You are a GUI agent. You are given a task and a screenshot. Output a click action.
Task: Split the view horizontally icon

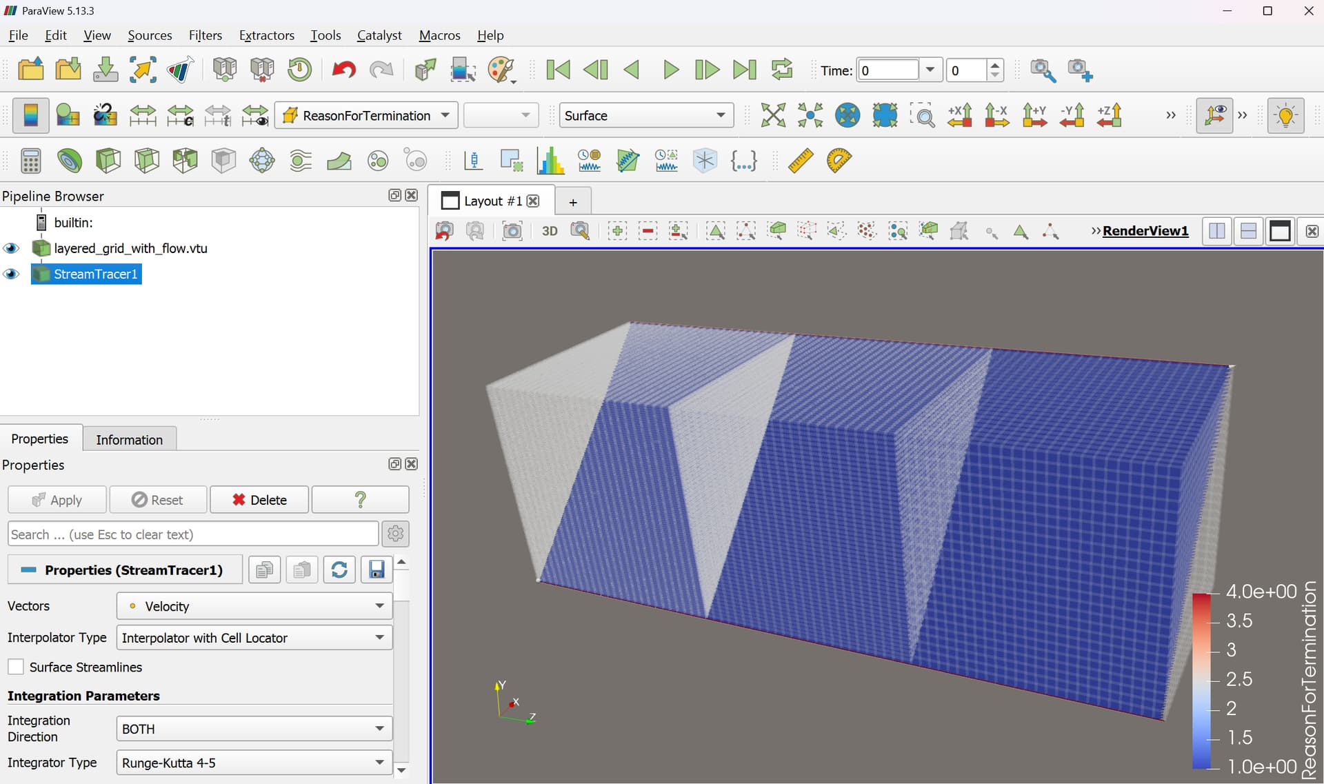1217,231
